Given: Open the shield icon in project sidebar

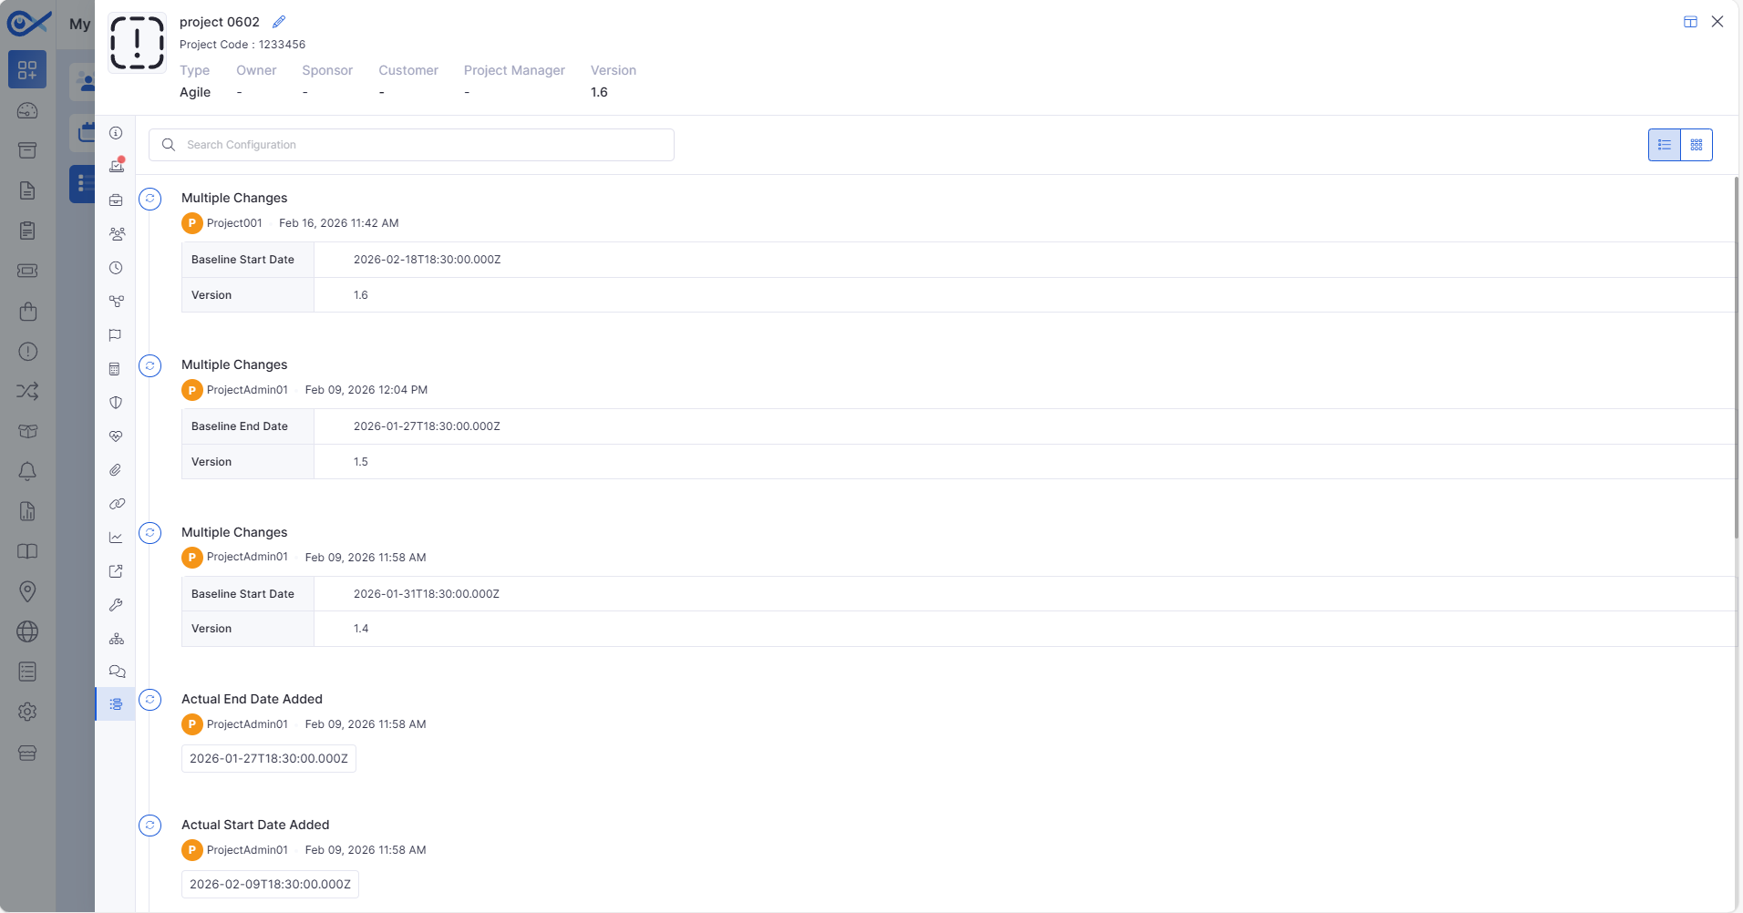Looking at the screenshot, I should [116, 403].
